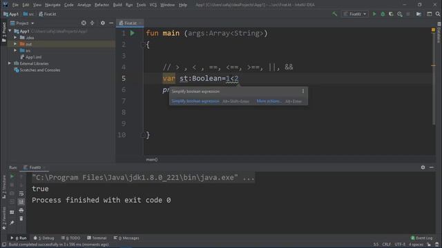Click the fold marker on line 10
This screenshot has height=248, width=442.
pos(143,135)
